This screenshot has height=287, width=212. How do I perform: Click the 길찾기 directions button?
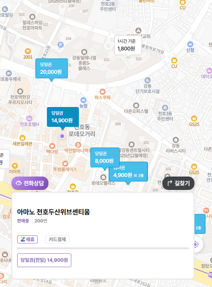pos(178,183)
